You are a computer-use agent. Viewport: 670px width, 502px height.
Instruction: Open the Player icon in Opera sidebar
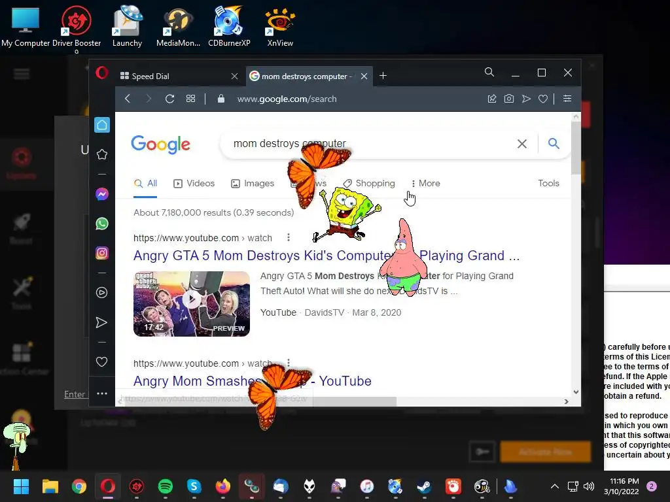coord(101,292)
